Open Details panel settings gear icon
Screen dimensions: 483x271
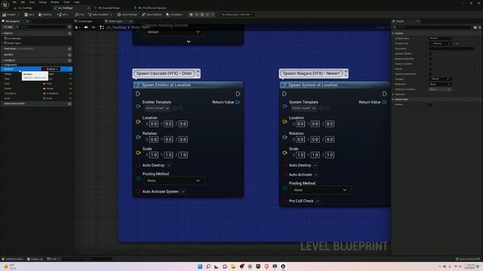point(480,27)
